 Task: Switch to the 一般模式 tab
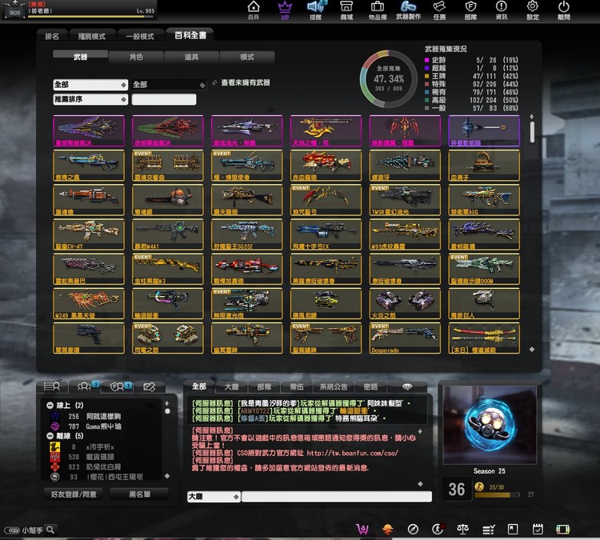(141, 36)
